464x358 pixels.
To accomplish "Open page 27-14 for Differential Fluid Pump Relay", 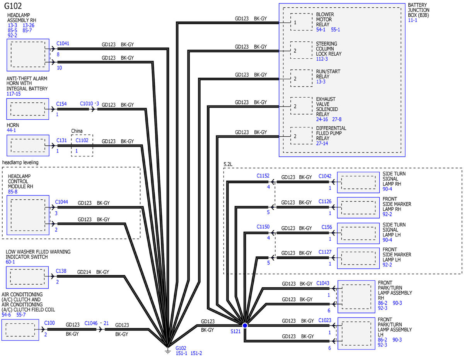I will tap(322, 143).
